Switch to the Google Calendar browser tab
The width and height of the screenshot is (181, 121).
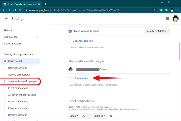[22, 4]
